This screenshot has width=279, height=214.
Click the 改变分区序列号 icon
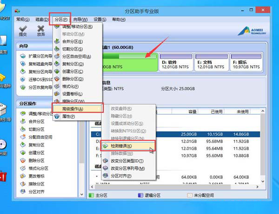106,168
